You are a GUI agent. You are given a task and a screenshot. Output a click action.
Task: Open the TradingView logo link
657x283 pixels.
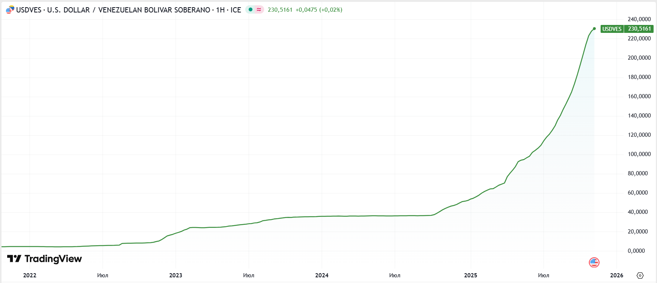point(45,259)
